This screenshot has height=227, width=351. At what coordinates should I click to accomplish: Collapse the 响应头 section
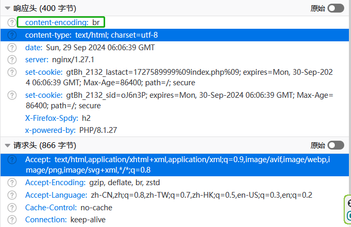pos(8,8)
